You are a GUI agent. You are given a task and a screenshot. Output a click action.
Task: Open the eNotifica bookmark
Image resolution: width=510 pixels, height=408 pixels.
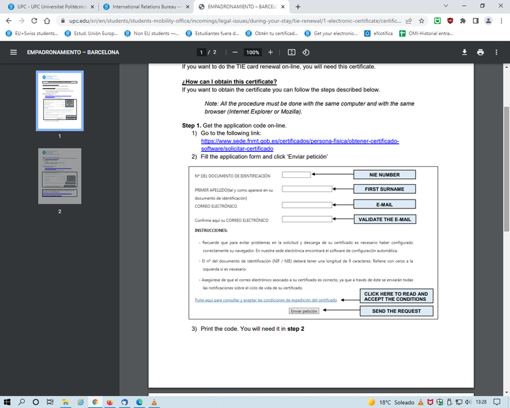point(378,33)
